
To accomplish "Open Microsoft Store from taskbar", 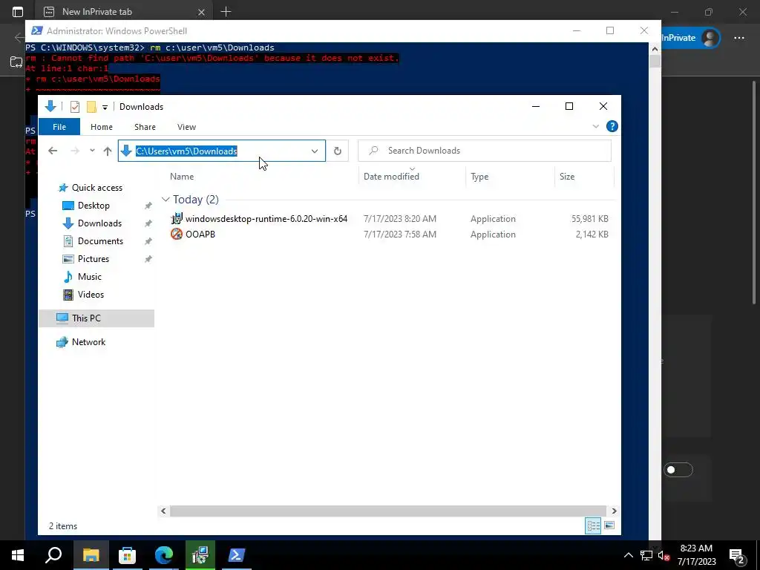I will click(127, 555).
